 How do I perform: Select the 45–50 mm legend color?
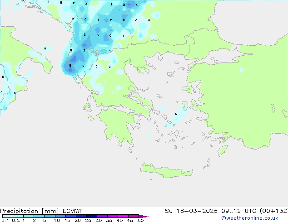coord(134,216)
